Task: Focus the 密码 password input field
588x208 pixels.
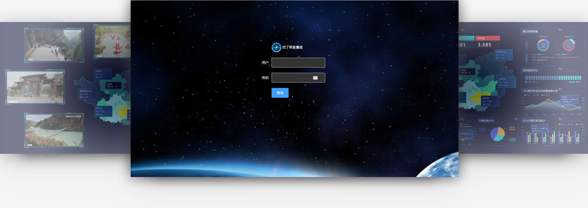Action: 298,77
